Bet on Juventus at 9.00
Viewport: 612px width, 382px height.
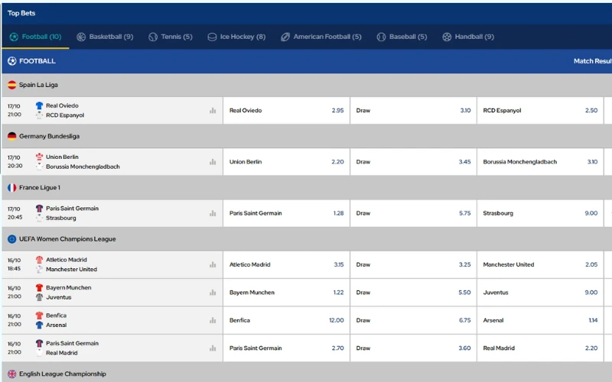coord(540,293)
